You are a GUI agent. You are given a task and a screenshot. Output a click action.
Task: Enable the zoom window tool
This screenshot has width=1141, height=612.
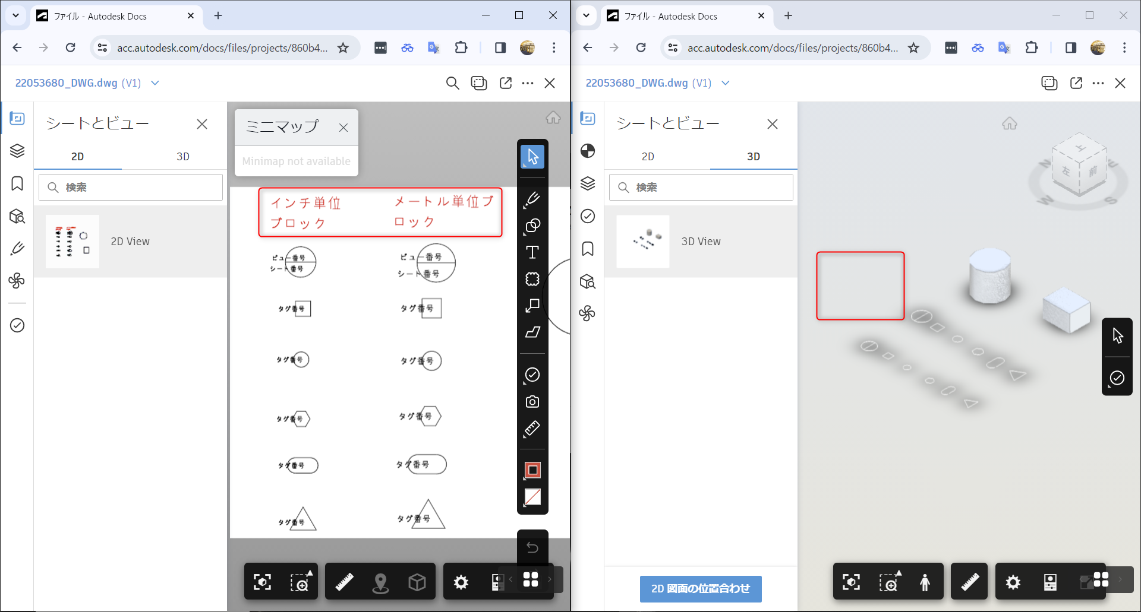click(301, 582)
